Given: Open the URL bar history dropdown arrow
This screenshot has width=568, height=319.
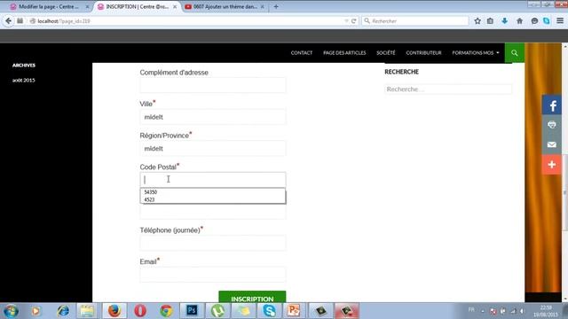Looking at the screenshot, I should (346, 21).
